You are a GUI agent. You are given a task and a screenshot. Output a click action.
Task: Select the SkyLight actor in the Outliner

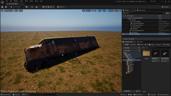click(x=135, y=29)
